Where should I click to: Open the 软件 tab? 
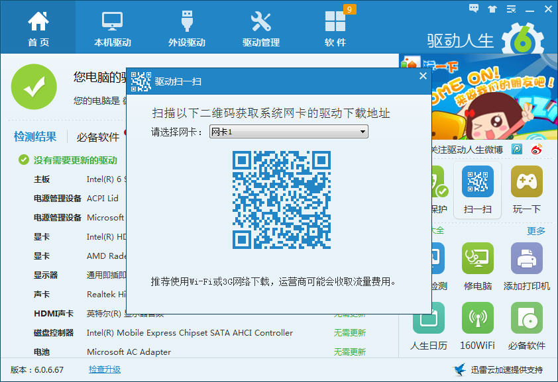(x=335, y=27)
